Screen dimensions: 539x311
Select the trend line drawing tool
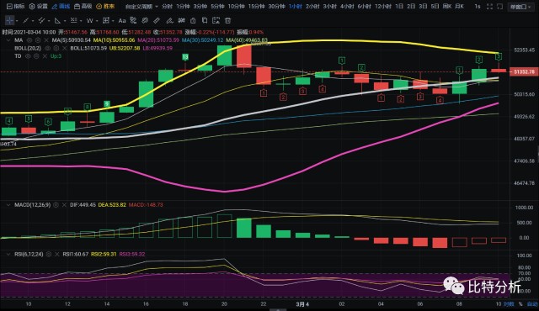click(x=26, y=20)
